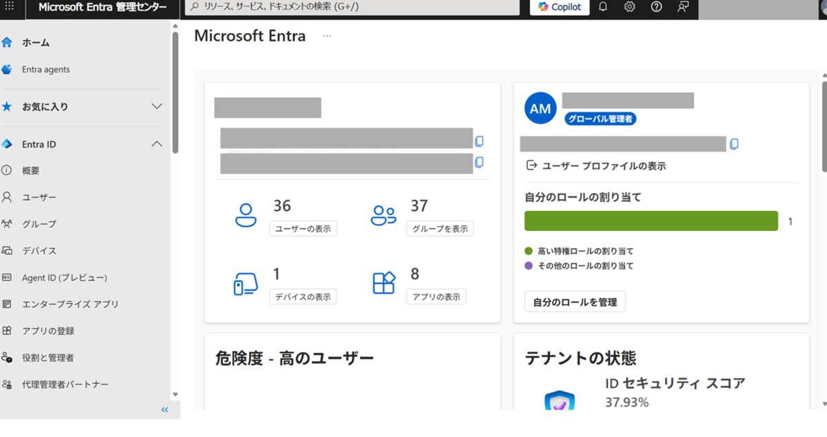The image size is (827, 437).
Task: Click the large user count icon
Action: [245, 215]
